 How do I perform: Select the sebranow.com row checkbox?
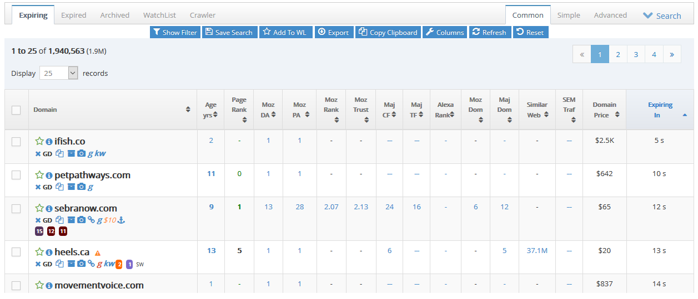(16, 209)
